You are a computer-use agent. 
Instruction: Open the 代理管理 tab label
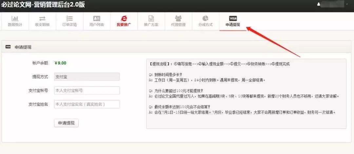point(178,25)
